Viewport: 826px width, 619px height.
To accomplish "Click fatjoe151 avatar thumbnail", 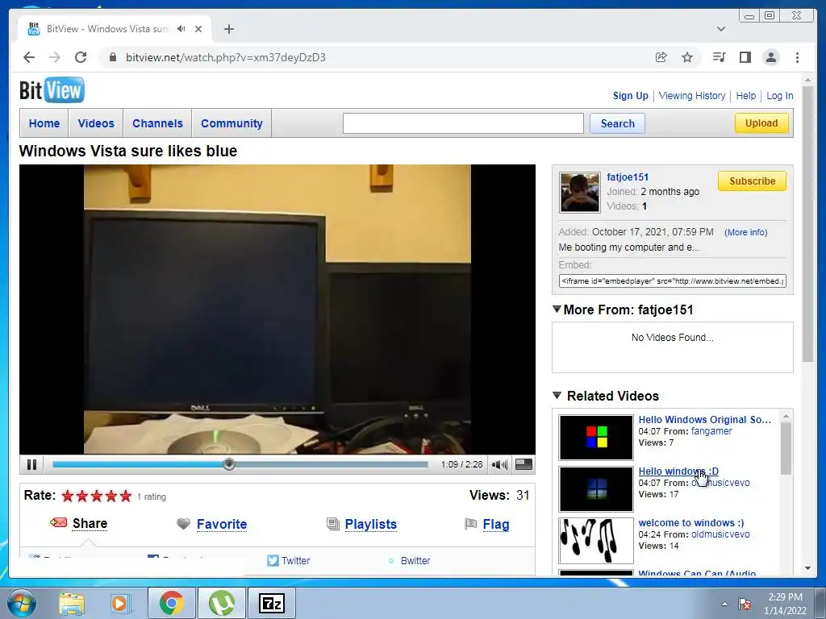I will tap(579, 193).
